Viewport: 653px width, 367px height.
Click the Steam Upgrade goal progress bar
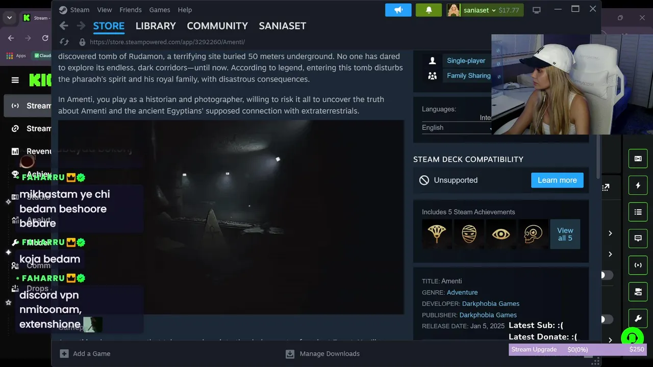pos(578,350)
